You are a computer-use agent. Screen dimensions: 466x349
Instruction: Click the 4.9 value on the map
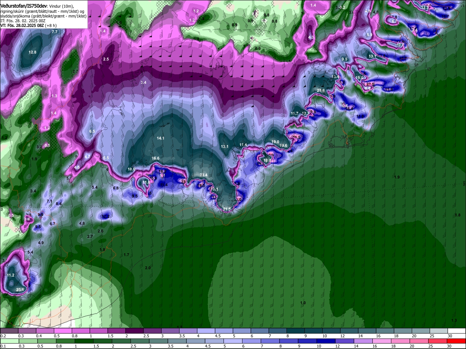(x=41, y=243)
